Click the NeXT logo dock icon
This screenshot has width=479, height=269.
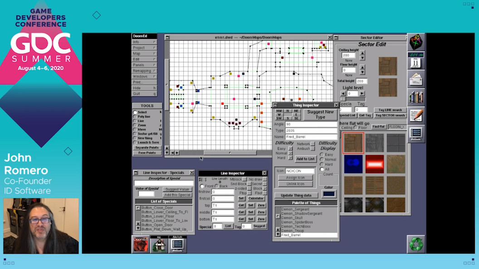pyautogui.click(x=416, y=42)
